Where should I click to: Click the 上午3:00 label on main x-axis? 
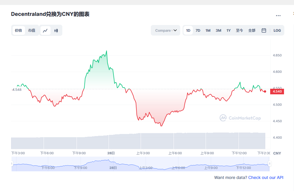[143, 153]
